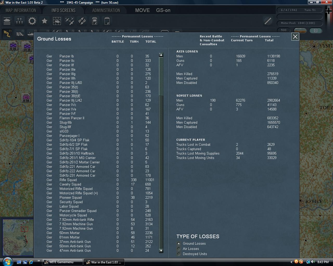Click the orange terrain pill button
This screenshot has width=333, height=266.
click(300, 30)
